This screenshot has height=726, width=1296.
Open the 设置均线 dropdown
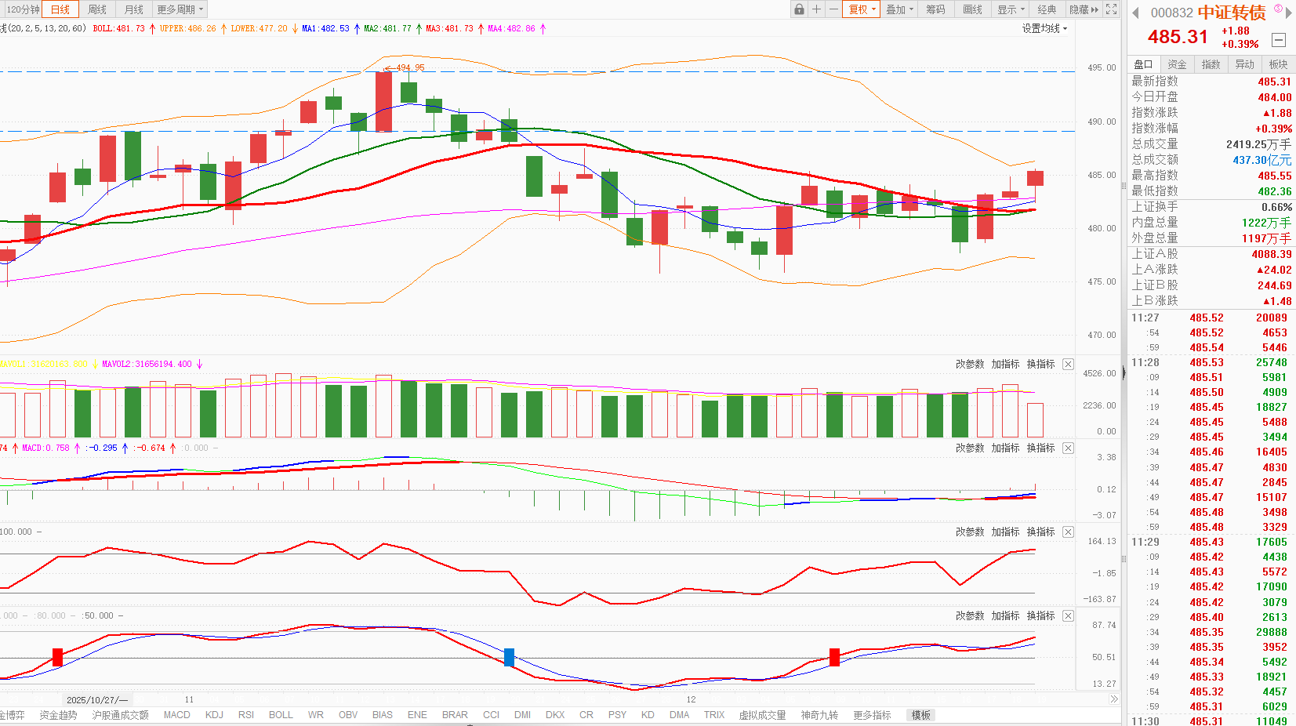[1044, 28]
